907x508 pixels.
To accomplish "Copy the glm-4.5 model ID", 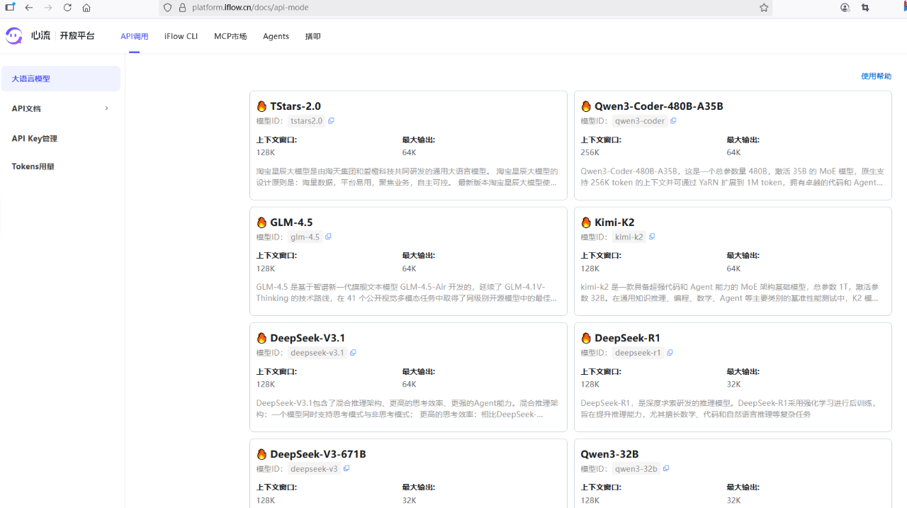I will (x=328, y=237).
